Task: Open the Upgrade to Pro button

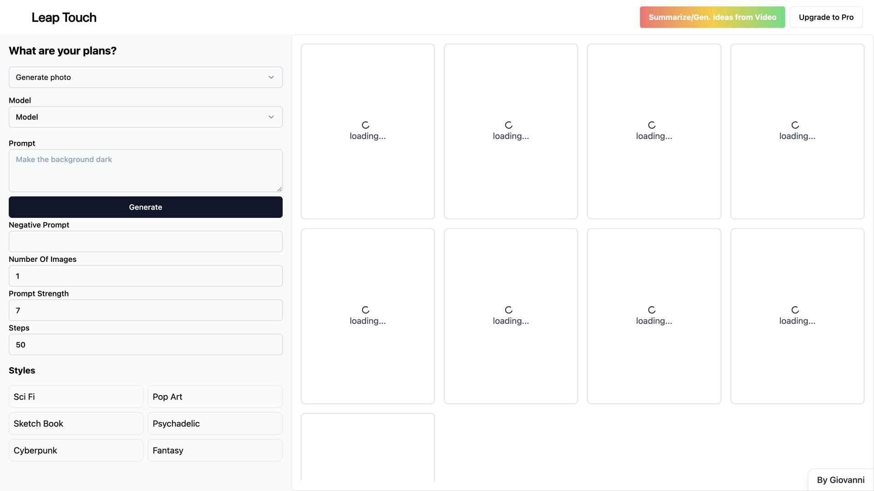Action: [826, 17]
